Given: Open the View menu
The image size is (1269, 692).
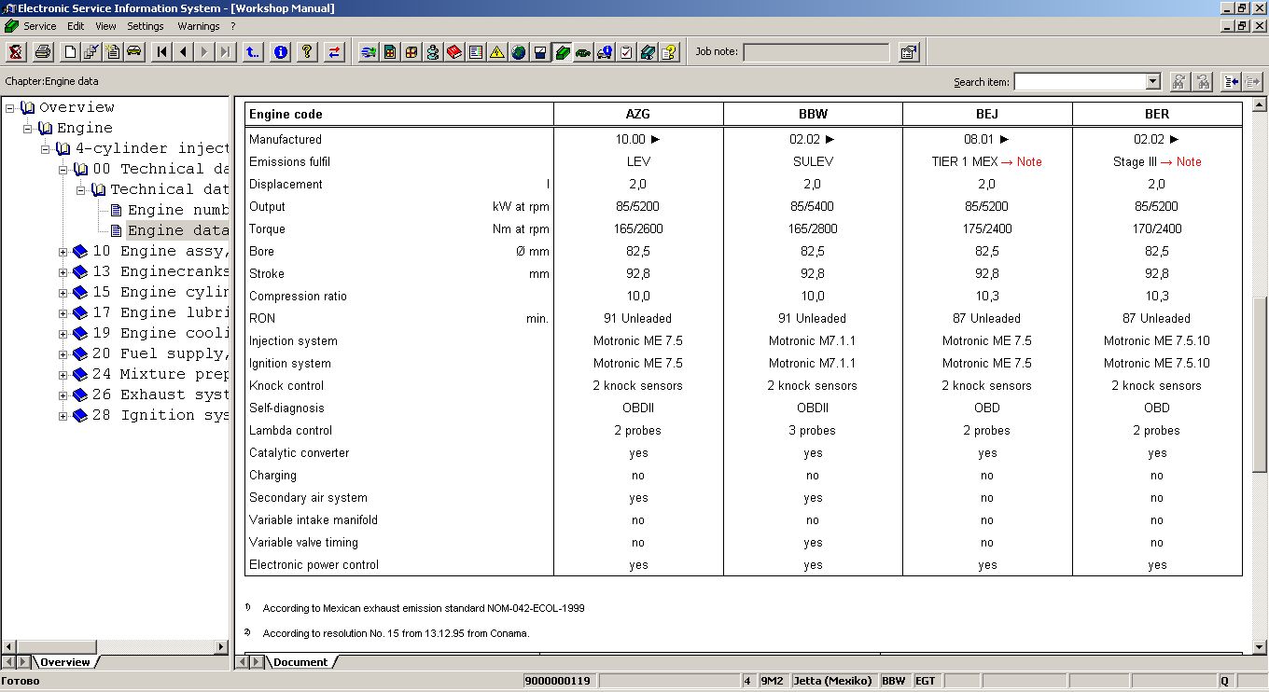Looking at the screenshot, I should pyautogui.click(x=105, y=26).
